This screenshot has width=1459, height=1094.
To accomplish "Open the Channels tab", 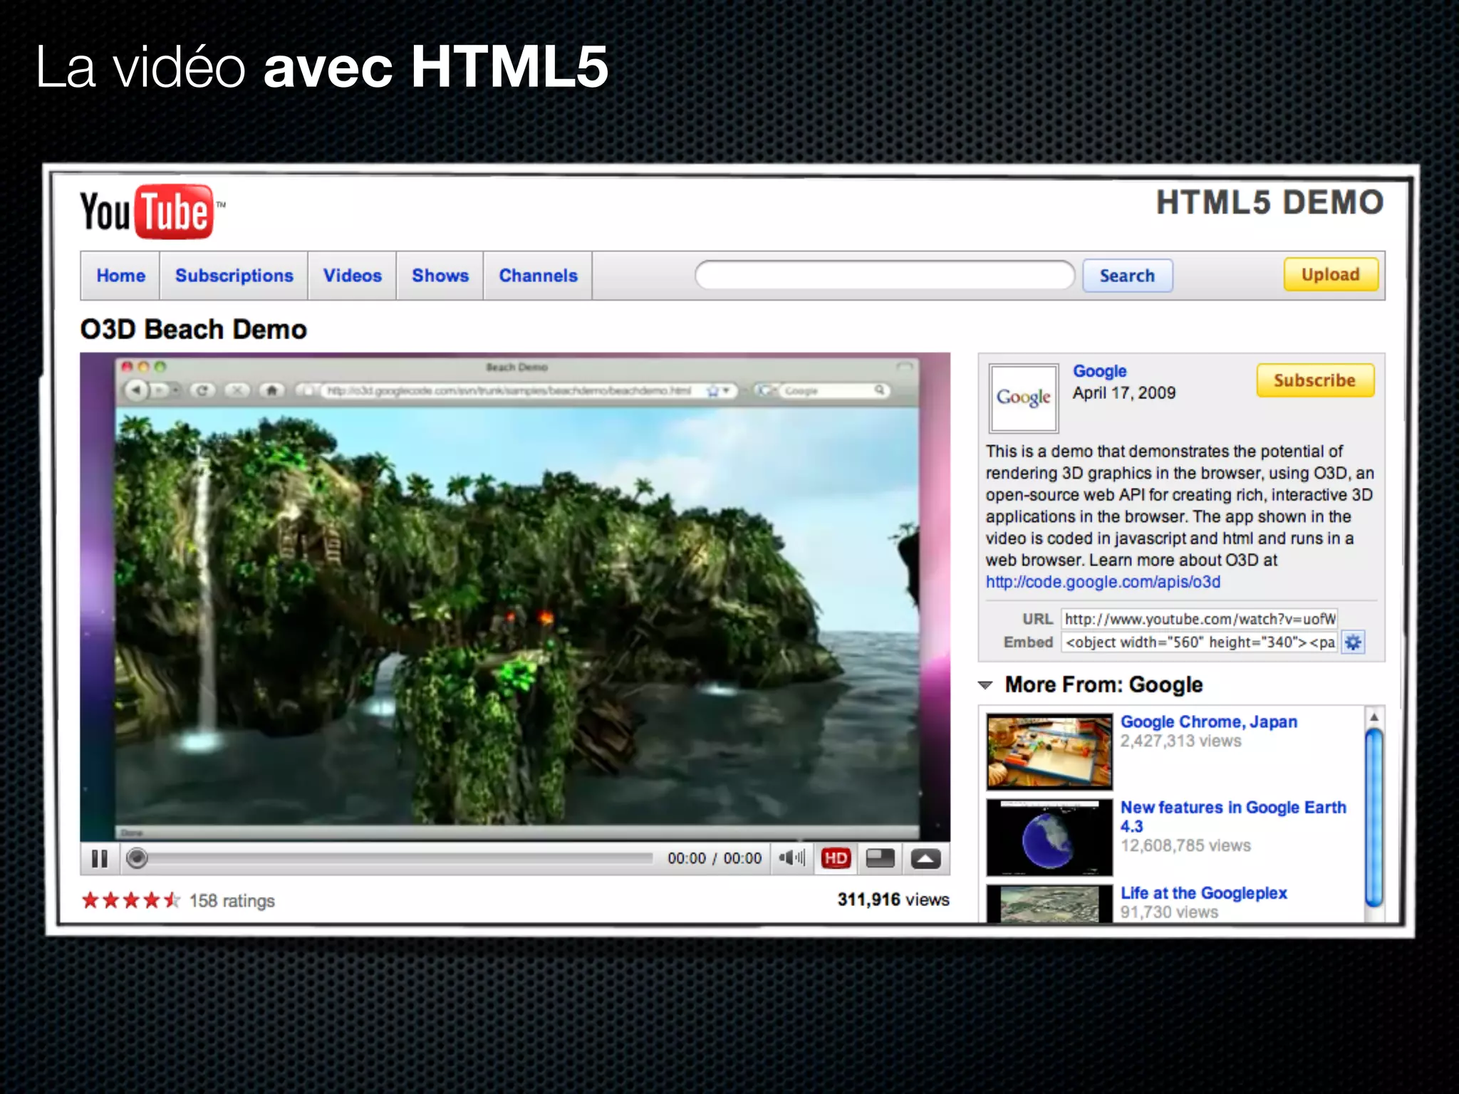I will [x=538, y=276].
